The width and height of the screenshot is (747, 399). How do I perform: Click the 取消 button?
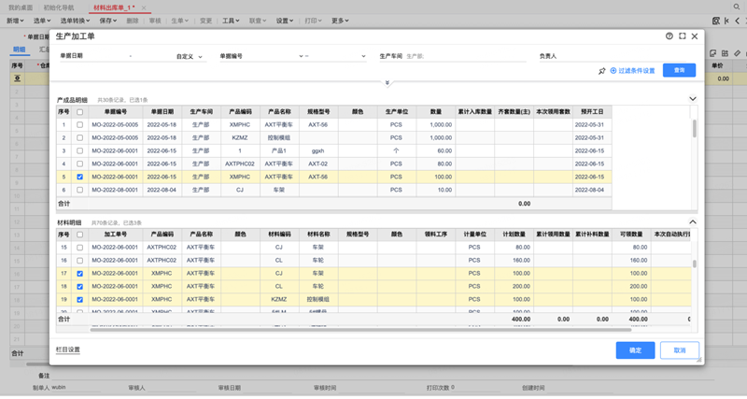coord(680,350)
